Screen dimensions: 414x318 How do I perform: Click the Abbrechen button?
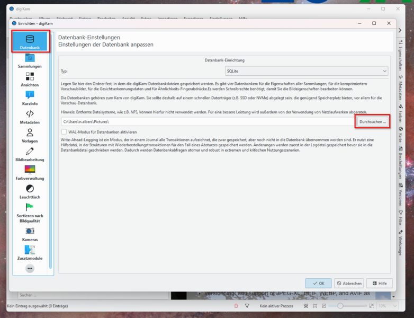(x=349, y=283)
